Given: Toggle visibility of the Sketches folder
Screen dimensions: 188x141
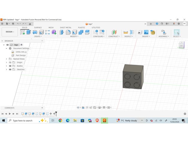Looking at the screenshot, I should click(x=10, y=69).
